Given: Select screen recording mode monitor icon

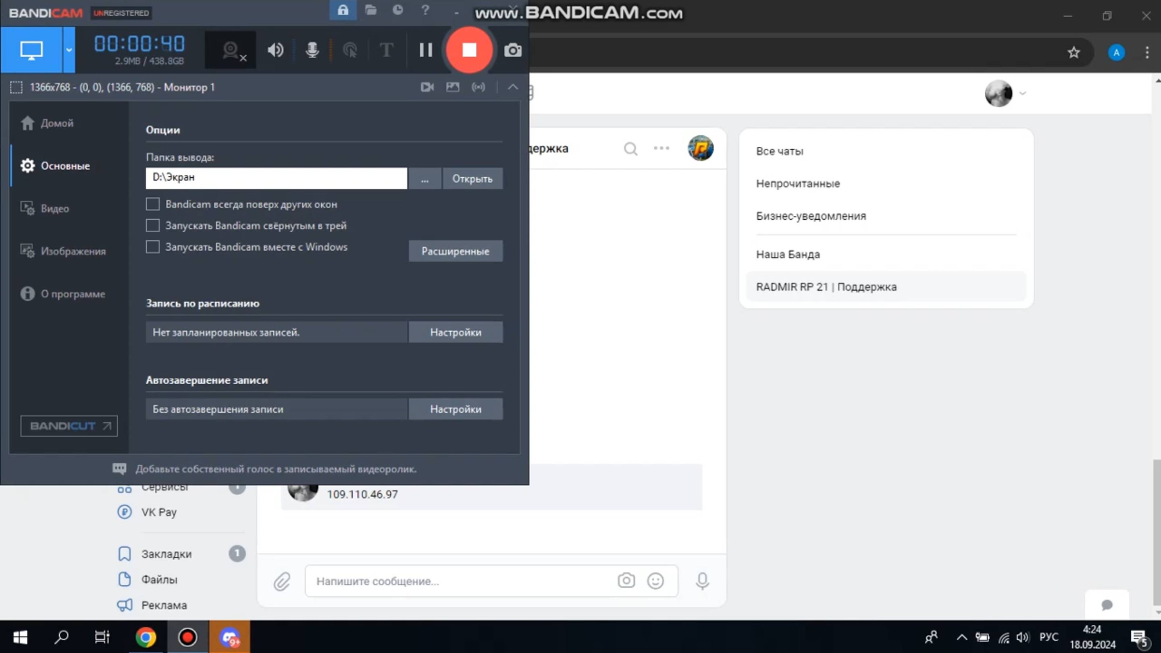Looking at the screenshot, I should (x=31, y=50).
